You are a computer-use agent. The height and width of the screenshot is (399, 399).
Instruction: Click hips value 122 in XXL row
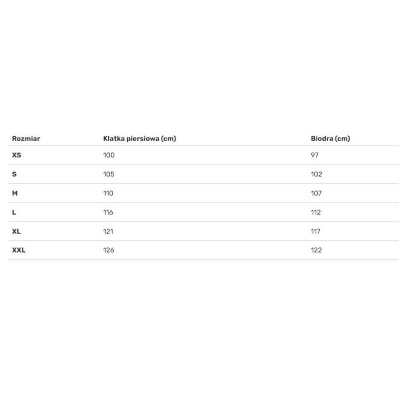pyautogui.click(x=316, y=250)
